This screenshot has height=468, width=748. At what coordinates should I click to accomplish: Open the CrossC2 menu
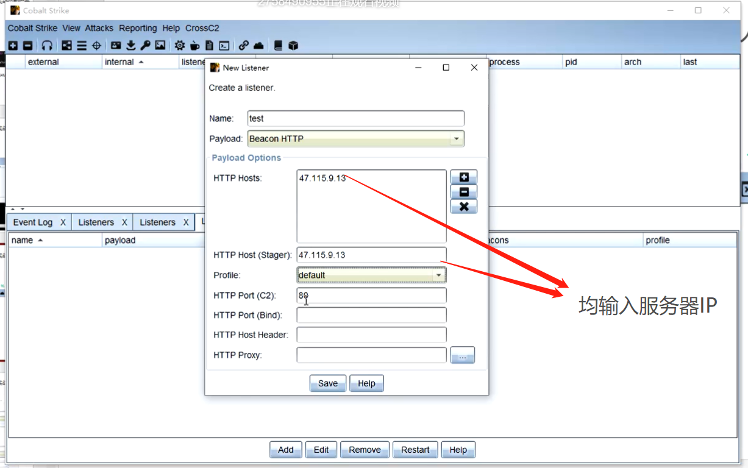point(202,28)
